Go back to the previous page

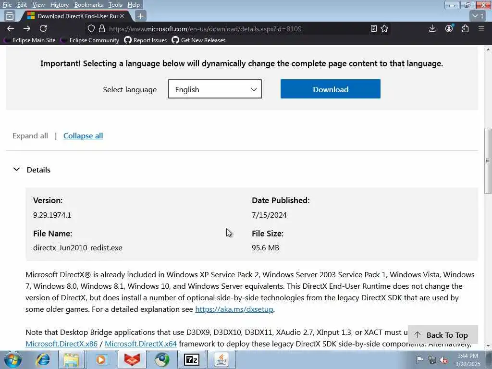(x=11, y=28)
